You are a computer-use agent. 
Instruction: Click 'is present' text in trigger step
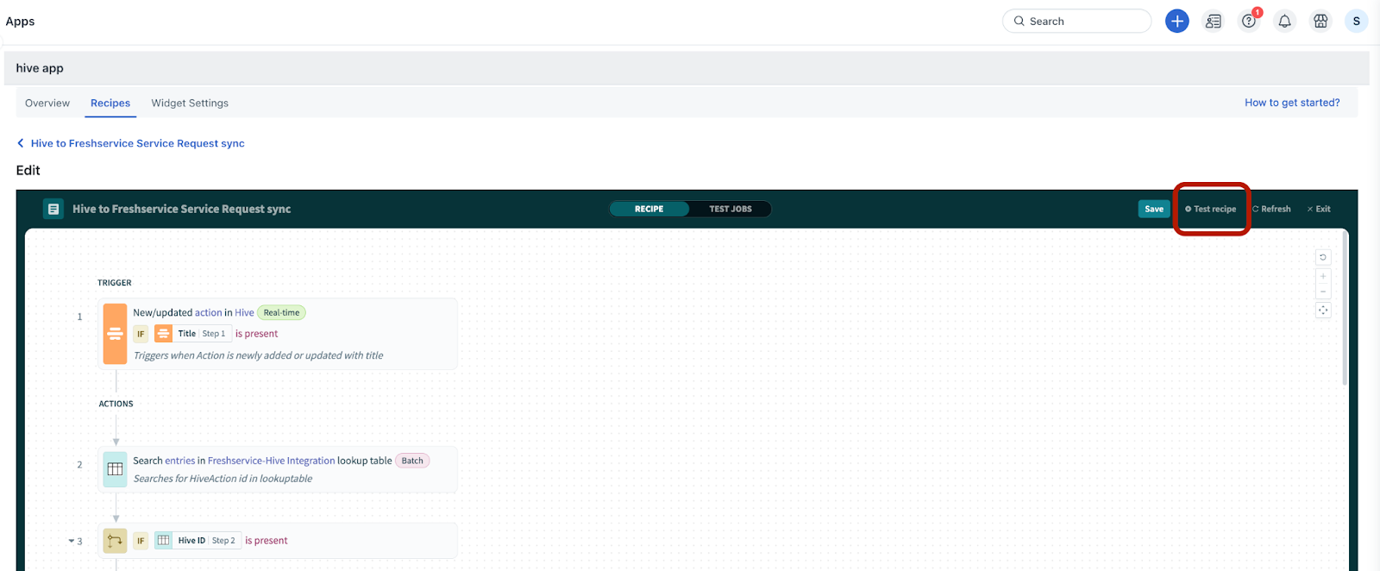257,334
